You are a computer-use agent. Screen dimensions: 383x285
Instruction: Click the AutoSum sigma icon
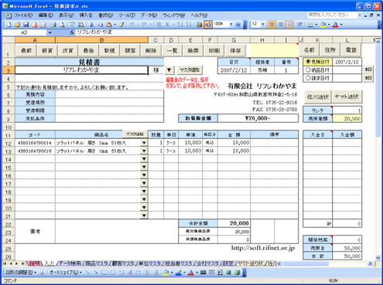[x=168, y=25]
